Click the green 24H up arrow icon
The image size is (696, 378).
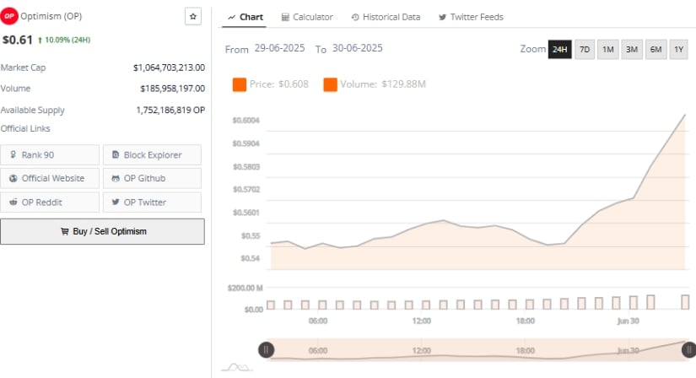(x=40, y=40)
